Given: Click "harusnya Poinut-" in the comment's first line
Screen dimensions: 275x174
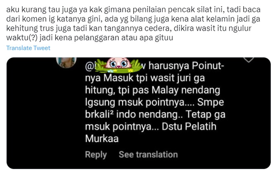Looking at the screenshot, I should 187,66.
